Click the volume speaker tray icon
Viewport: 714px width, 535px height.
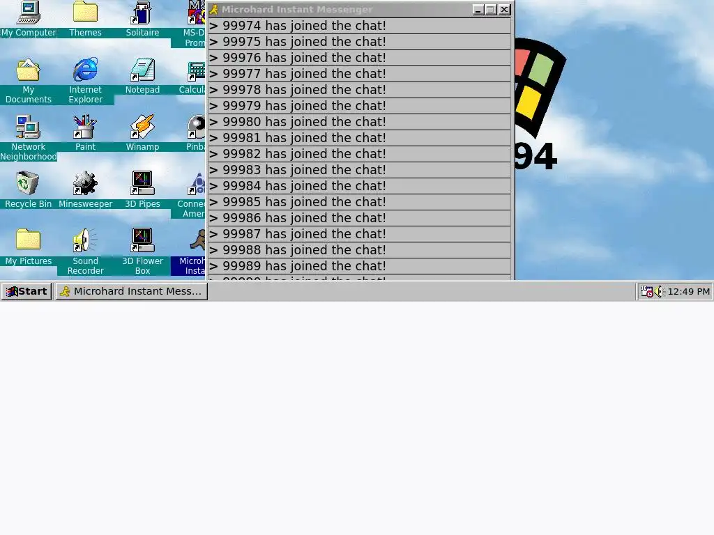pyautogui.click(x=660, y=292)
